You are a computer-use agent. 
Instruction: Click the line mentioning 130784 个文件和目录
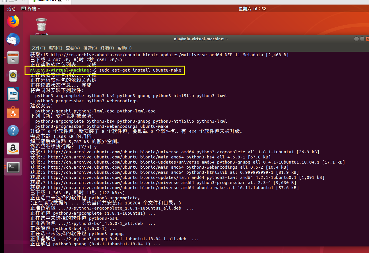click(106, 203)
